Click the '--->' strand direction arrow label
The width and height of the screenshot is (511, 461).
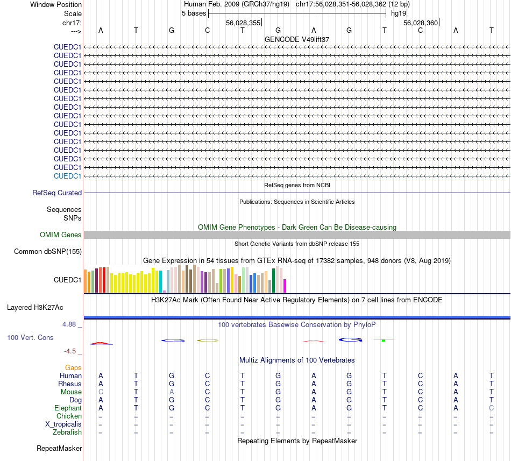click(76, 31)
